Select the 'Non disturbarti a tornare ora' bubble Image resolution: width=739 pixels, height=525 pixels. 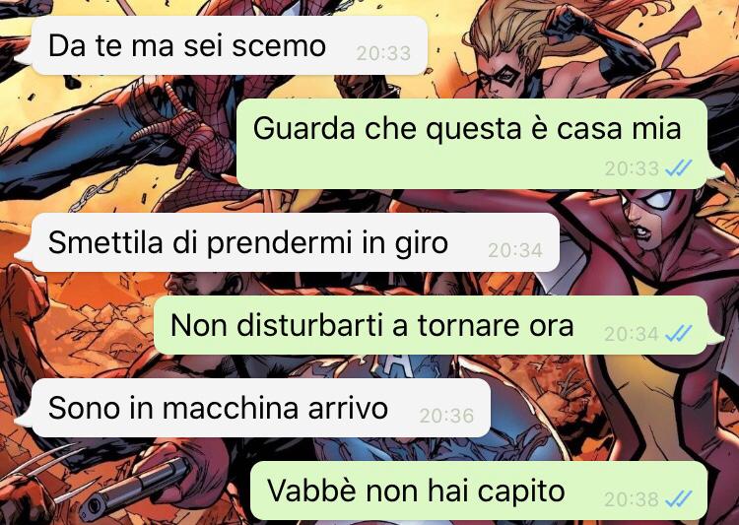point(439,325)
